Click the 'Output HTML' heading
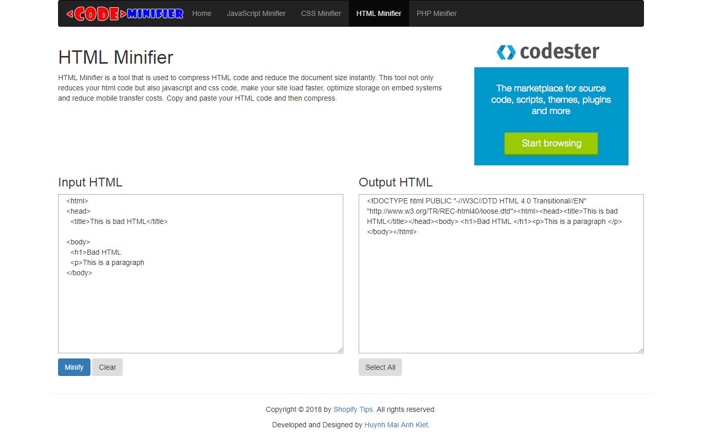702x435 pixels. (x=396, y=182)
